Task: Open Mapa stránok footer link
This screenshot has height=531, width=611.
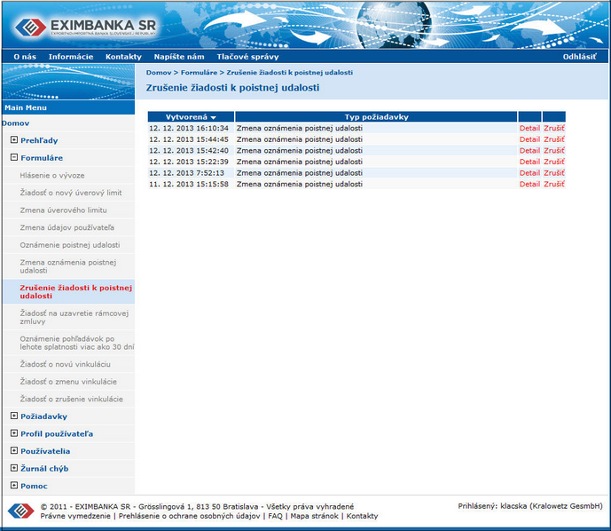Action: pos(314,516)
